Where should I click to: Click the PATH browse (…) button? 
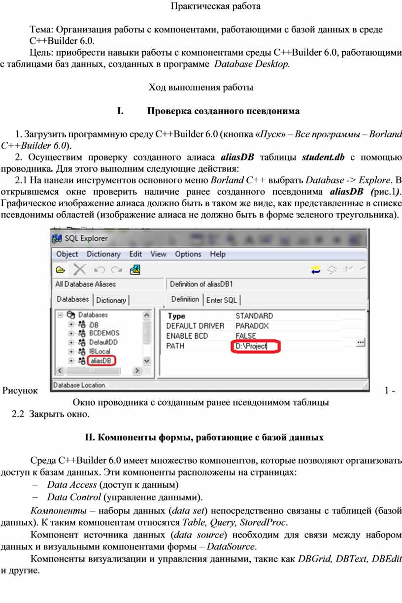[x=361, y=342]
